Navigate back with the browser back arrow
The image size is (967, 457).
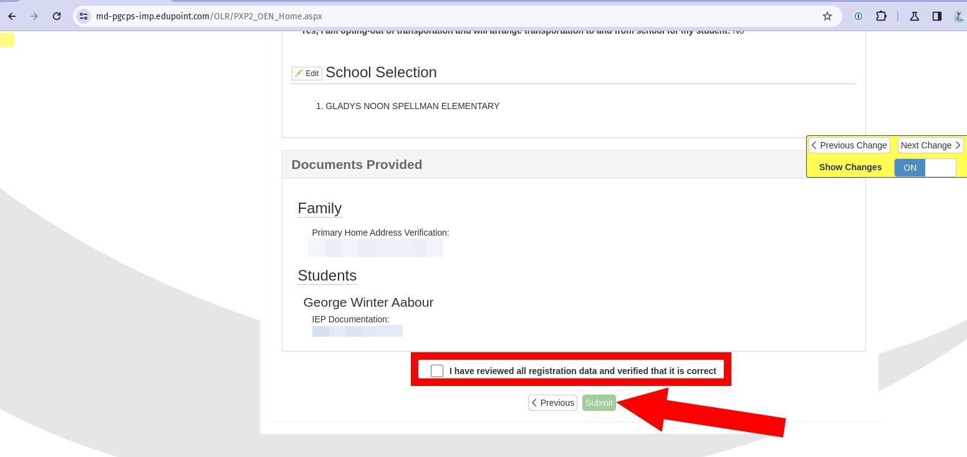tap(11, 16)
